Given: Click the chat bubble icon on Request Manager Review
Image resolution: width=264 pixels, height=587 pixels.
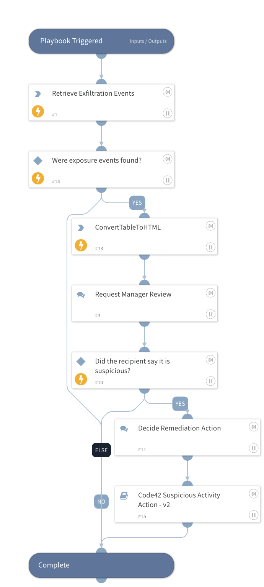Looking at the screenshot, I should [x=81, y=294].
